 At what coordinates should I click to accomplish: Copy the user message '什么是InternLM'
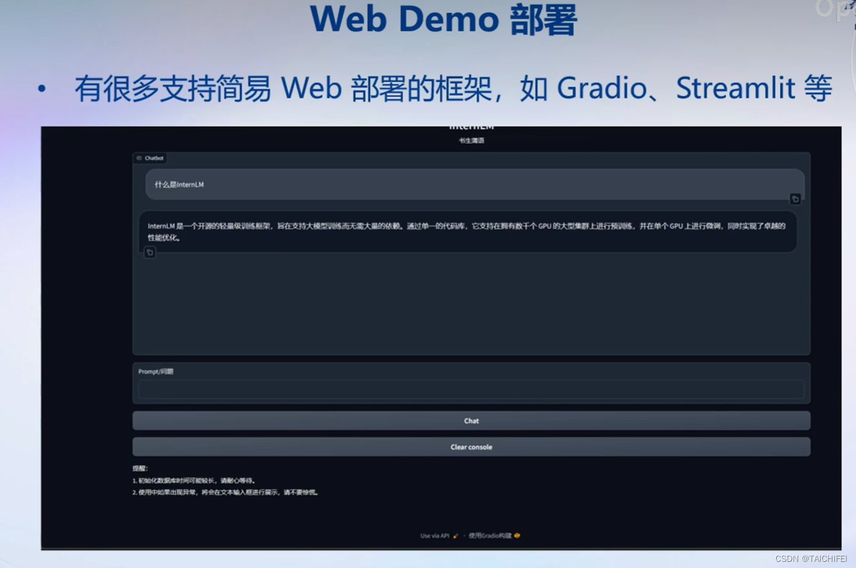pos(795,199)
